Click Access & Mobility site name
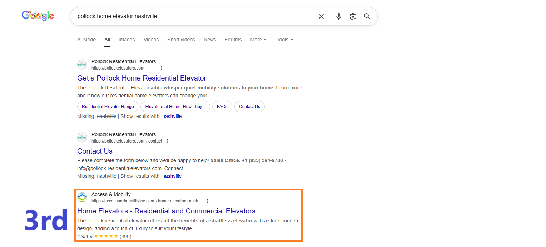 [x=111, y=194]
